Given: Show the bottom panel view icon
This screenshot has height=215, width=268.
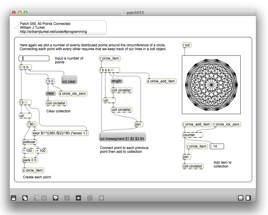Looking at the screenshot, I should [x=240, y=198].
